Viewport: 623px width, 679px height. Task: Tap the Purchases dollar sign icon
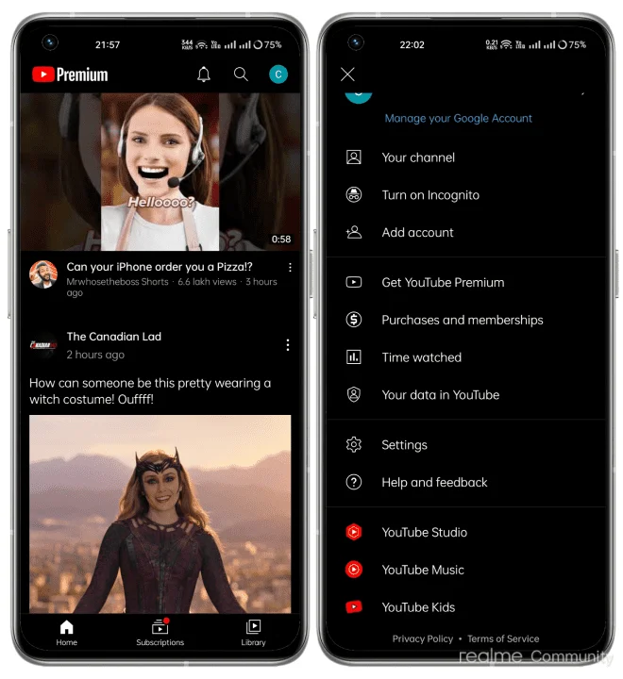354,320
